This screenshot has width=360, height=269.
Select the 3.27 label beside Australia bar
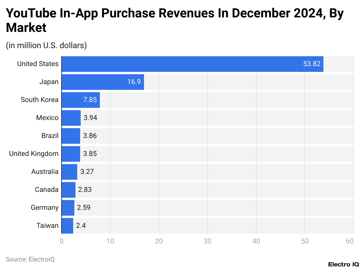click(87, 172)
